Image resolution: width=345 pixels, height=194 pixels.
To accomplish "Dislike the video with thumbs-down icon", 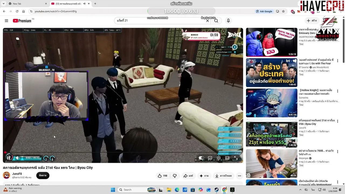I will click(x=175, y=176).
